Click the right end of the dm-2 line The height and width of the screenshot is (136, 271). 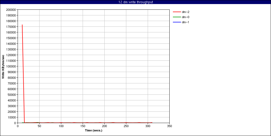[x=152, y=123]
